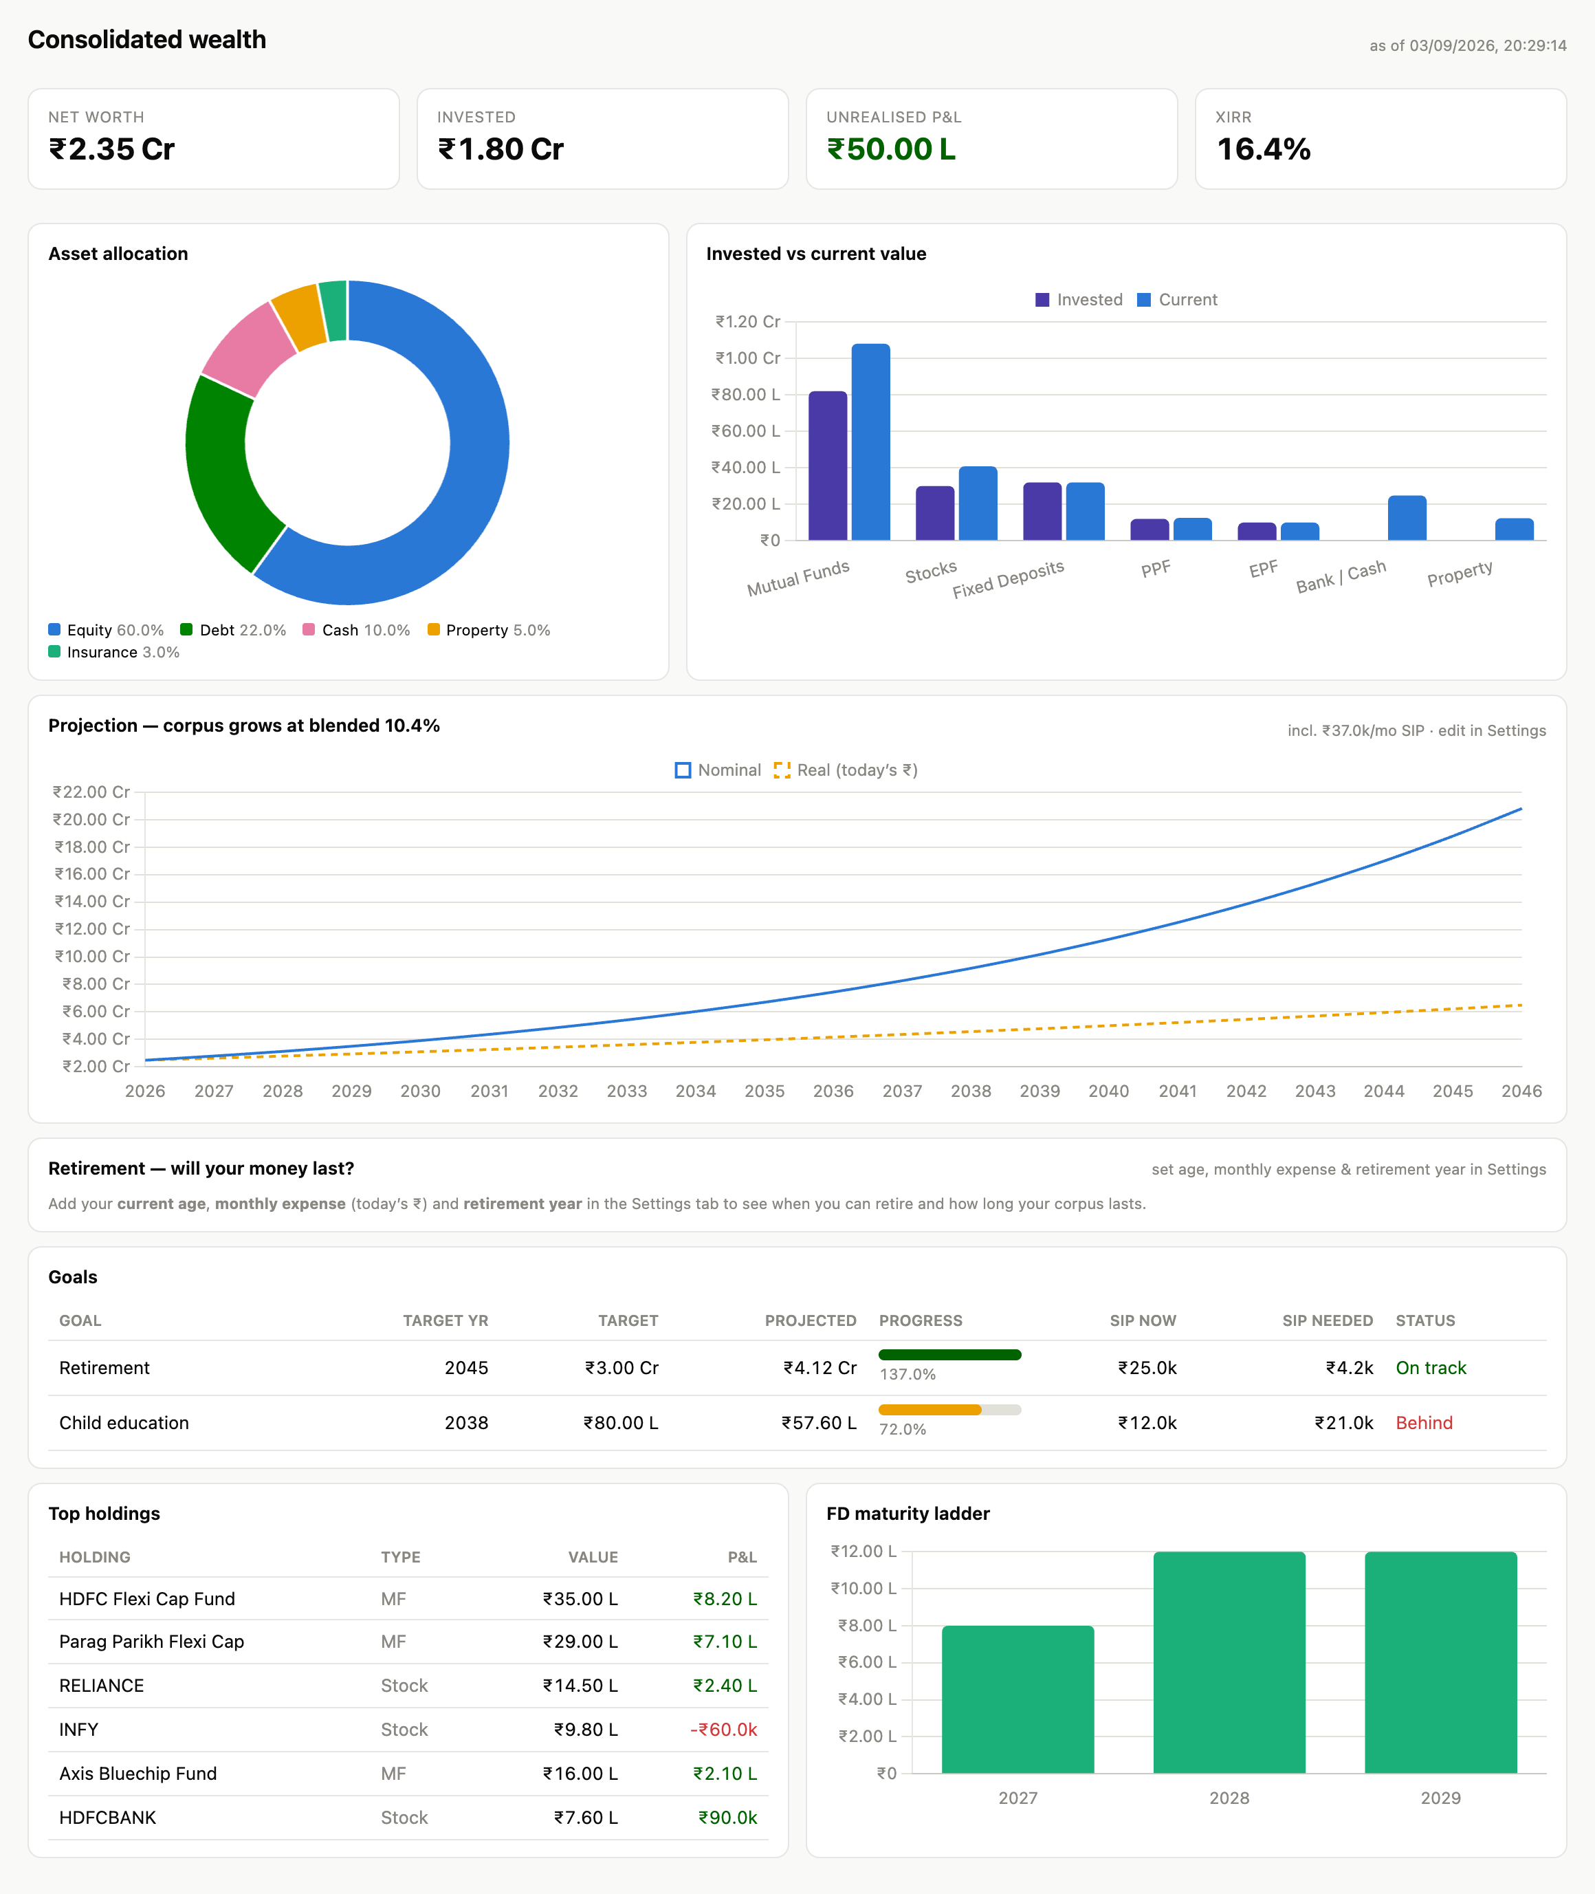The image size is (1595, 1894).
Task: Click the Child education goal name
Action: coord(124,1423)
